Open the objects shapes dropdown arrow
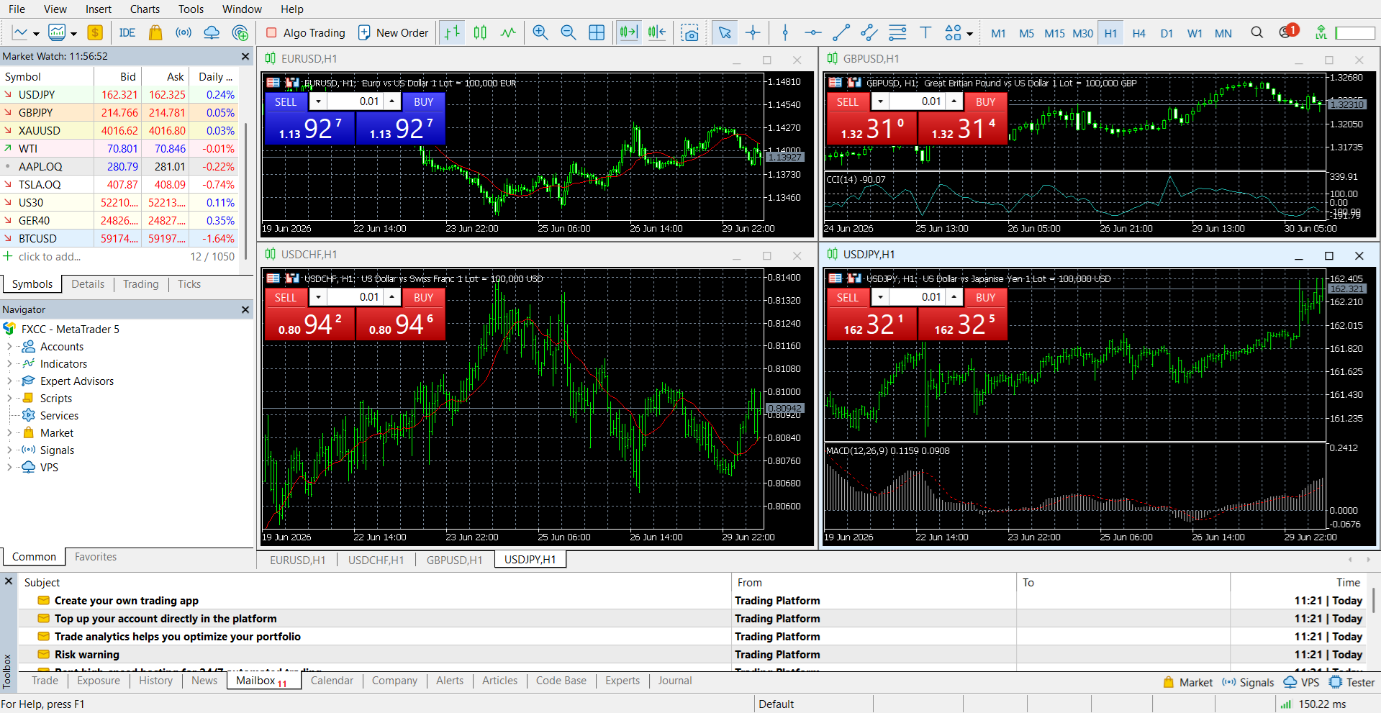Image resolution: width=1381 pixels, height=713 pixels. [x=969, y=34]
